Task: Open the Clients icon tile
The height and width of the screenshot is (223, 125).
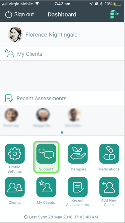Action: pyautogui.click(x=15, y=187)
